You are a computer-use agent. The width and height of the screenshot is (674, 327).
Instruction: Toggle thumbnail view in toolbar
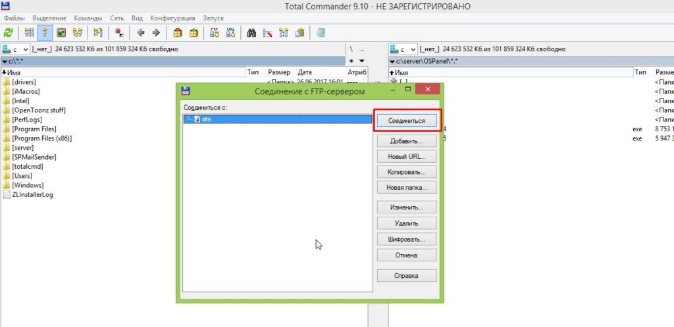(x=61, y=32)
